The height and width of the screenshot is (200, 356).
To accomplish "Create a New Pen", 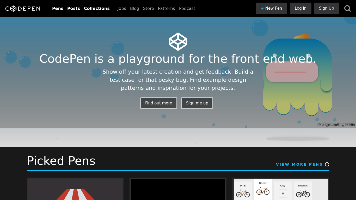I will click(271, 8).
